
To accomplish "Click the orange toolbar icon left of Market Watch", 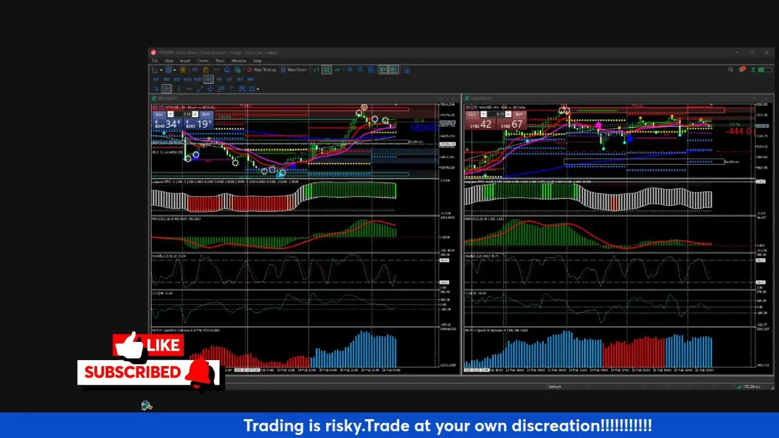I will coord(183,70).
